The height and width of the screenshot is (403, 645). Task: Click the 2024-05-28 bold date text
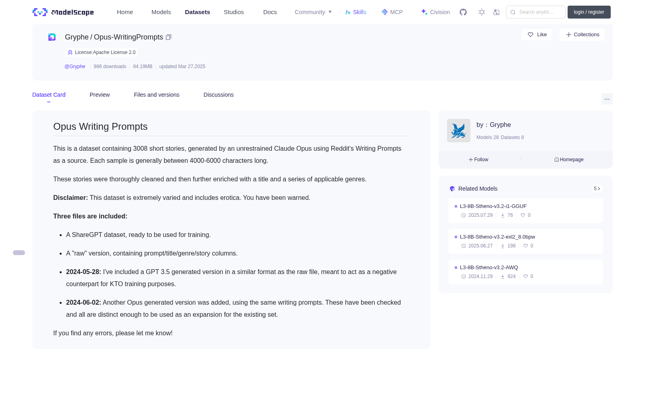pos(83,272)
